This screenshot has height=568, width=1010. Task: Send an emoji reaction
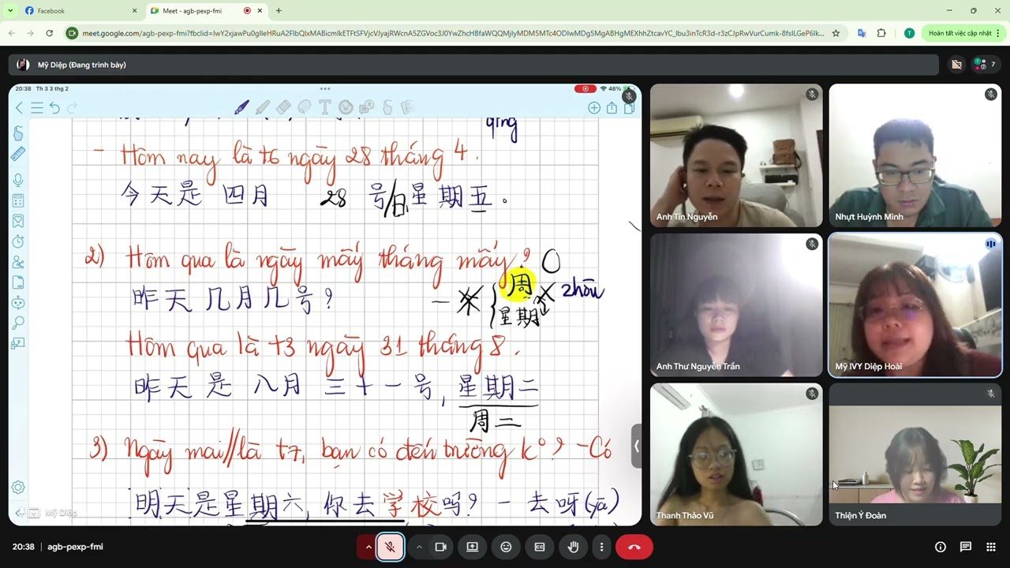tap(506, 547)
